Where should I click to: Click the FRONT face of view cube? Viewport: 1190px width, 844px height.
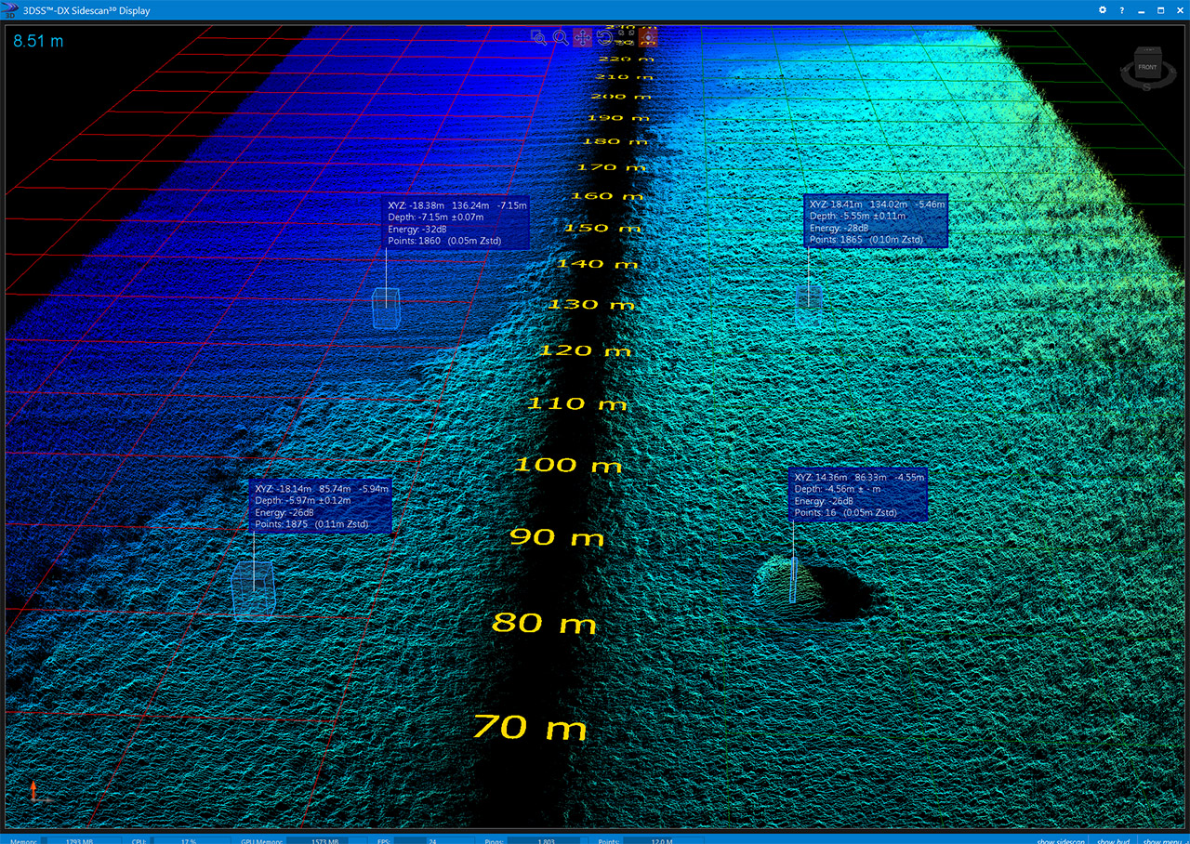click(x=1146, y=67)
